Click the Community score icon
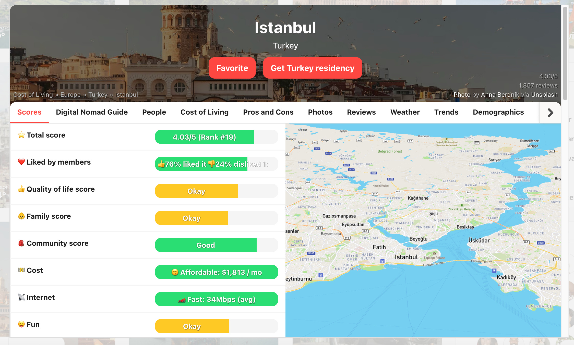This screenshot has width=574, height=345. (21, 243)
